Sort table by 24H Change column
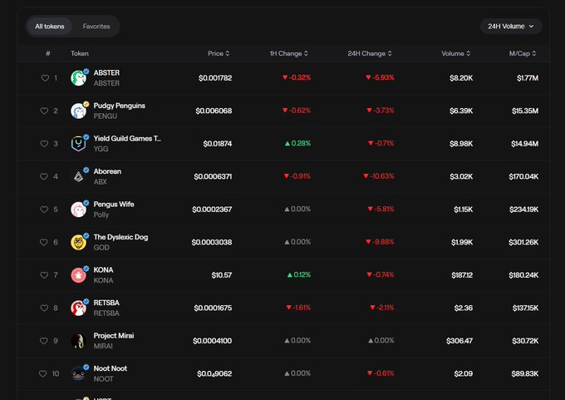The width and height of the screenshot is (565, 400). pyautogui.click(x=370, y=53)
